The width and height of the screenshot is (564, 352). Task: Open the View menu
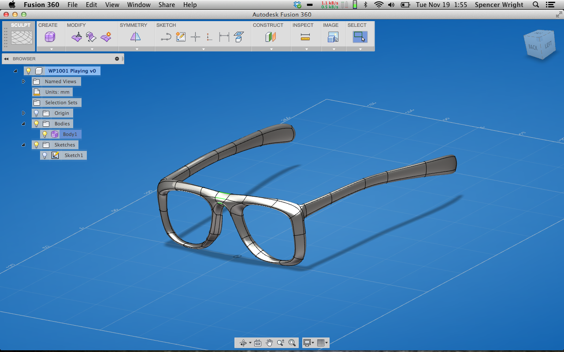click(x=112, y=5)
